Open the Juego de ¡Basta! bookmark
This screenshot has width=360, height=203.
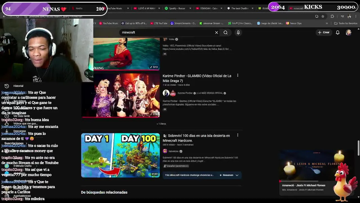click(270, 23)
